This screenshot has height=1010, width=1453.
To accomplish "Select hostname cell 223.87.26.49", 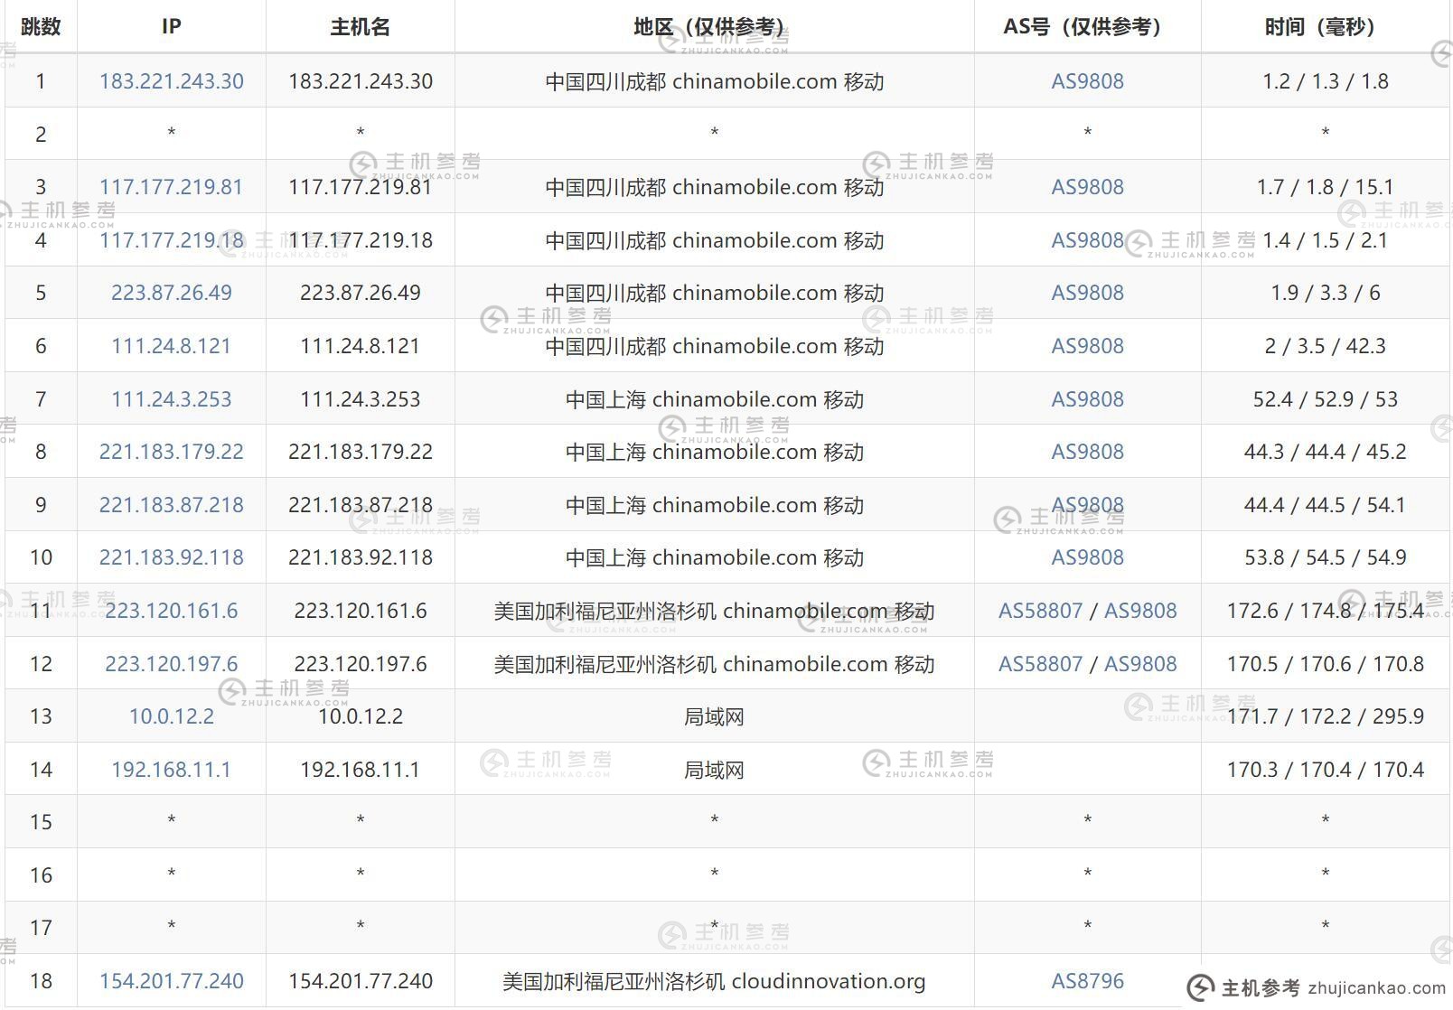I will [x=360, y=293].
